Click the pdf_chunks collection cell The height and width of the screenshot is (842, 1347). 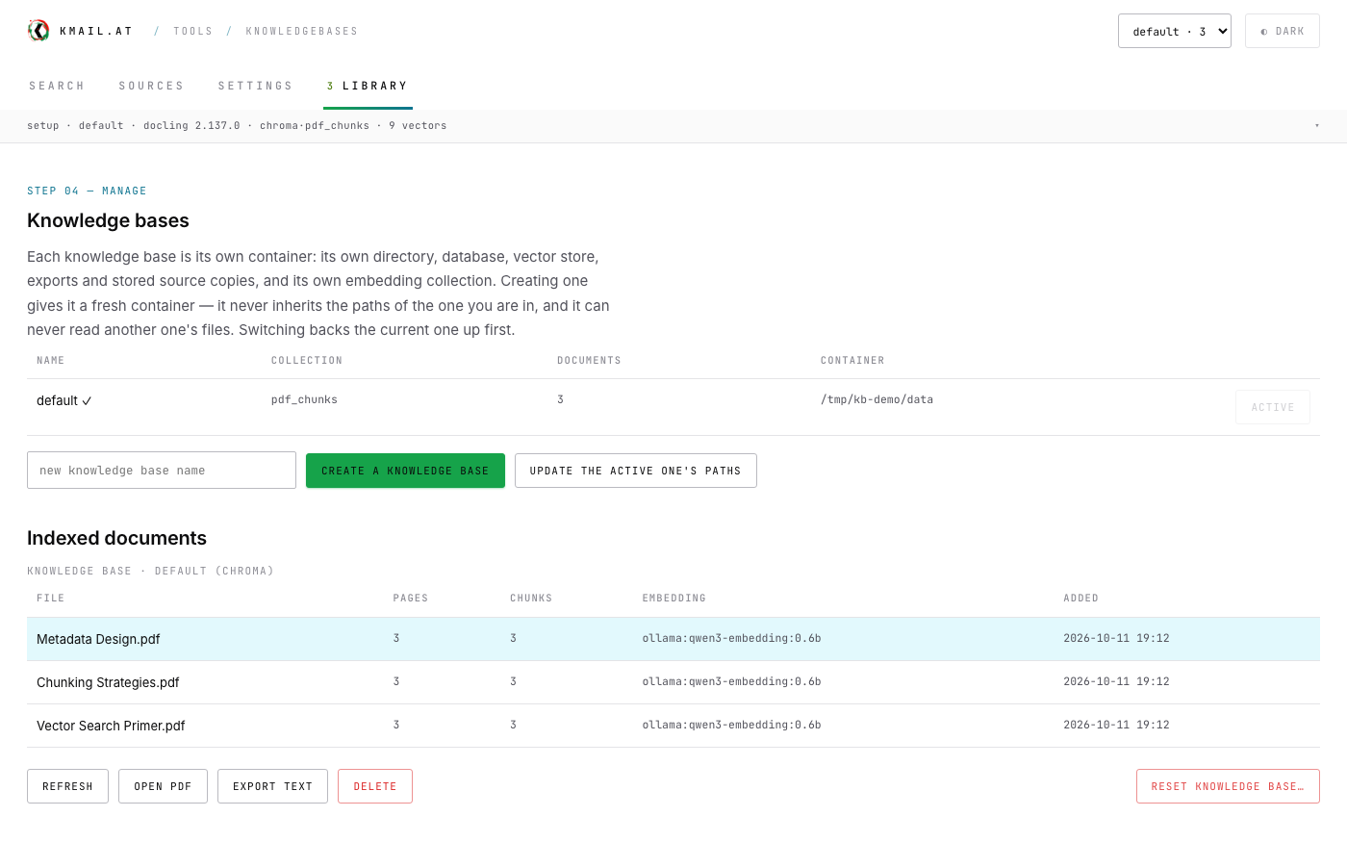point(304,399)
